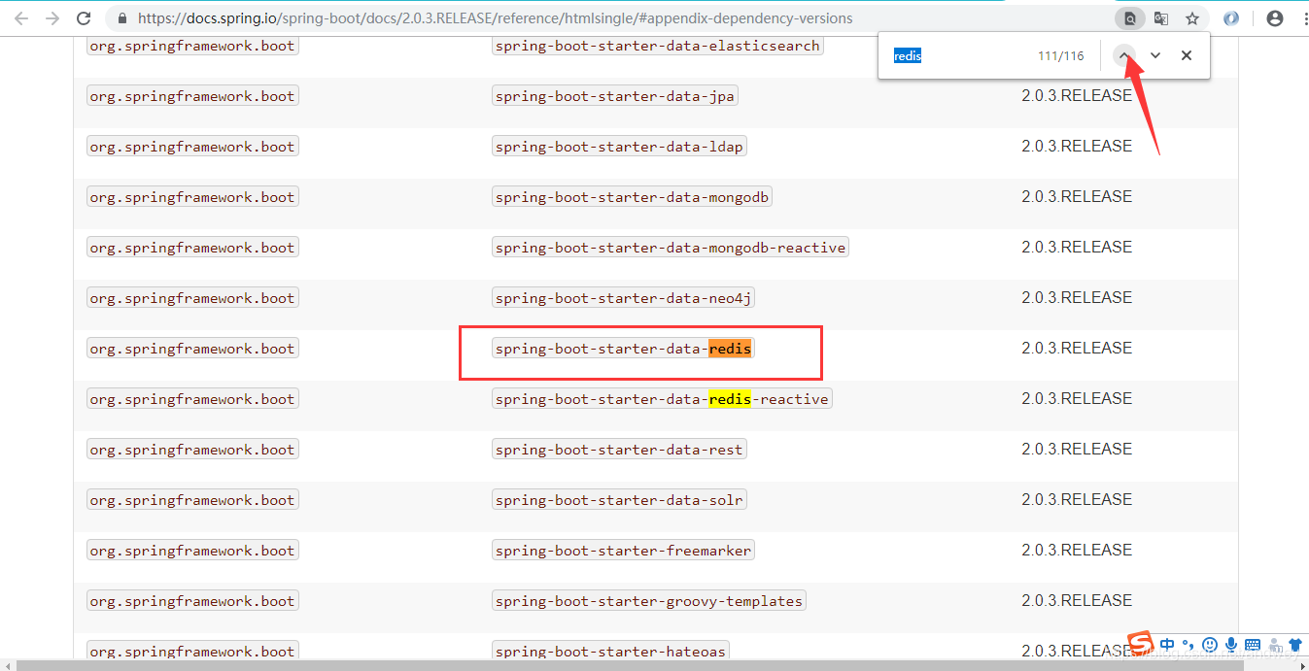
Task: Open the blue browser extension icon
Action: (x=1230, y=17)
